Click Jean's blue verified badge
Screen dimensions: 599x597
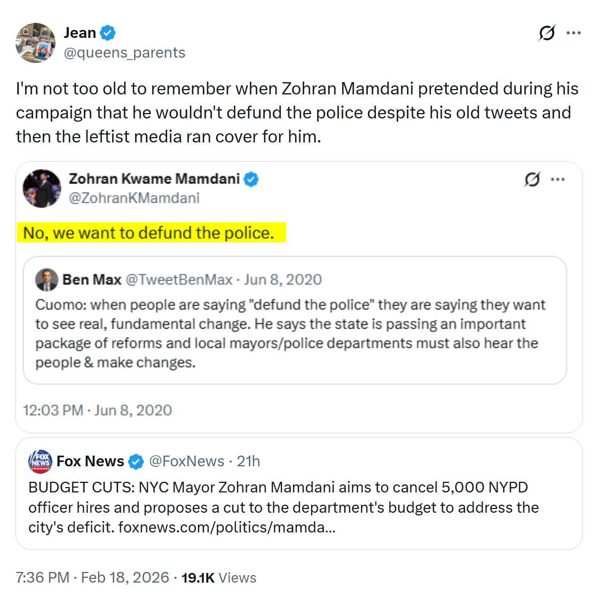click(108, 33)
